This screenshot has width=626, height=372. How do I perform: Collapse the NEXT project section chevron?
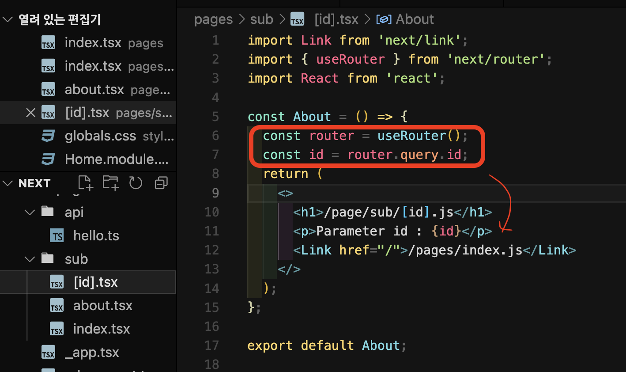coord(8,183)
